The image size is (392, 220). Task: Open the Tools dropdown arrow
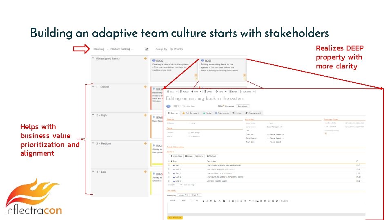(x=225, y=92)
